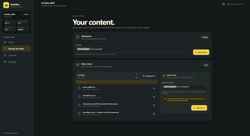Click the Import saves panel icon
This screenshot has width=250, height=136.
164,76
